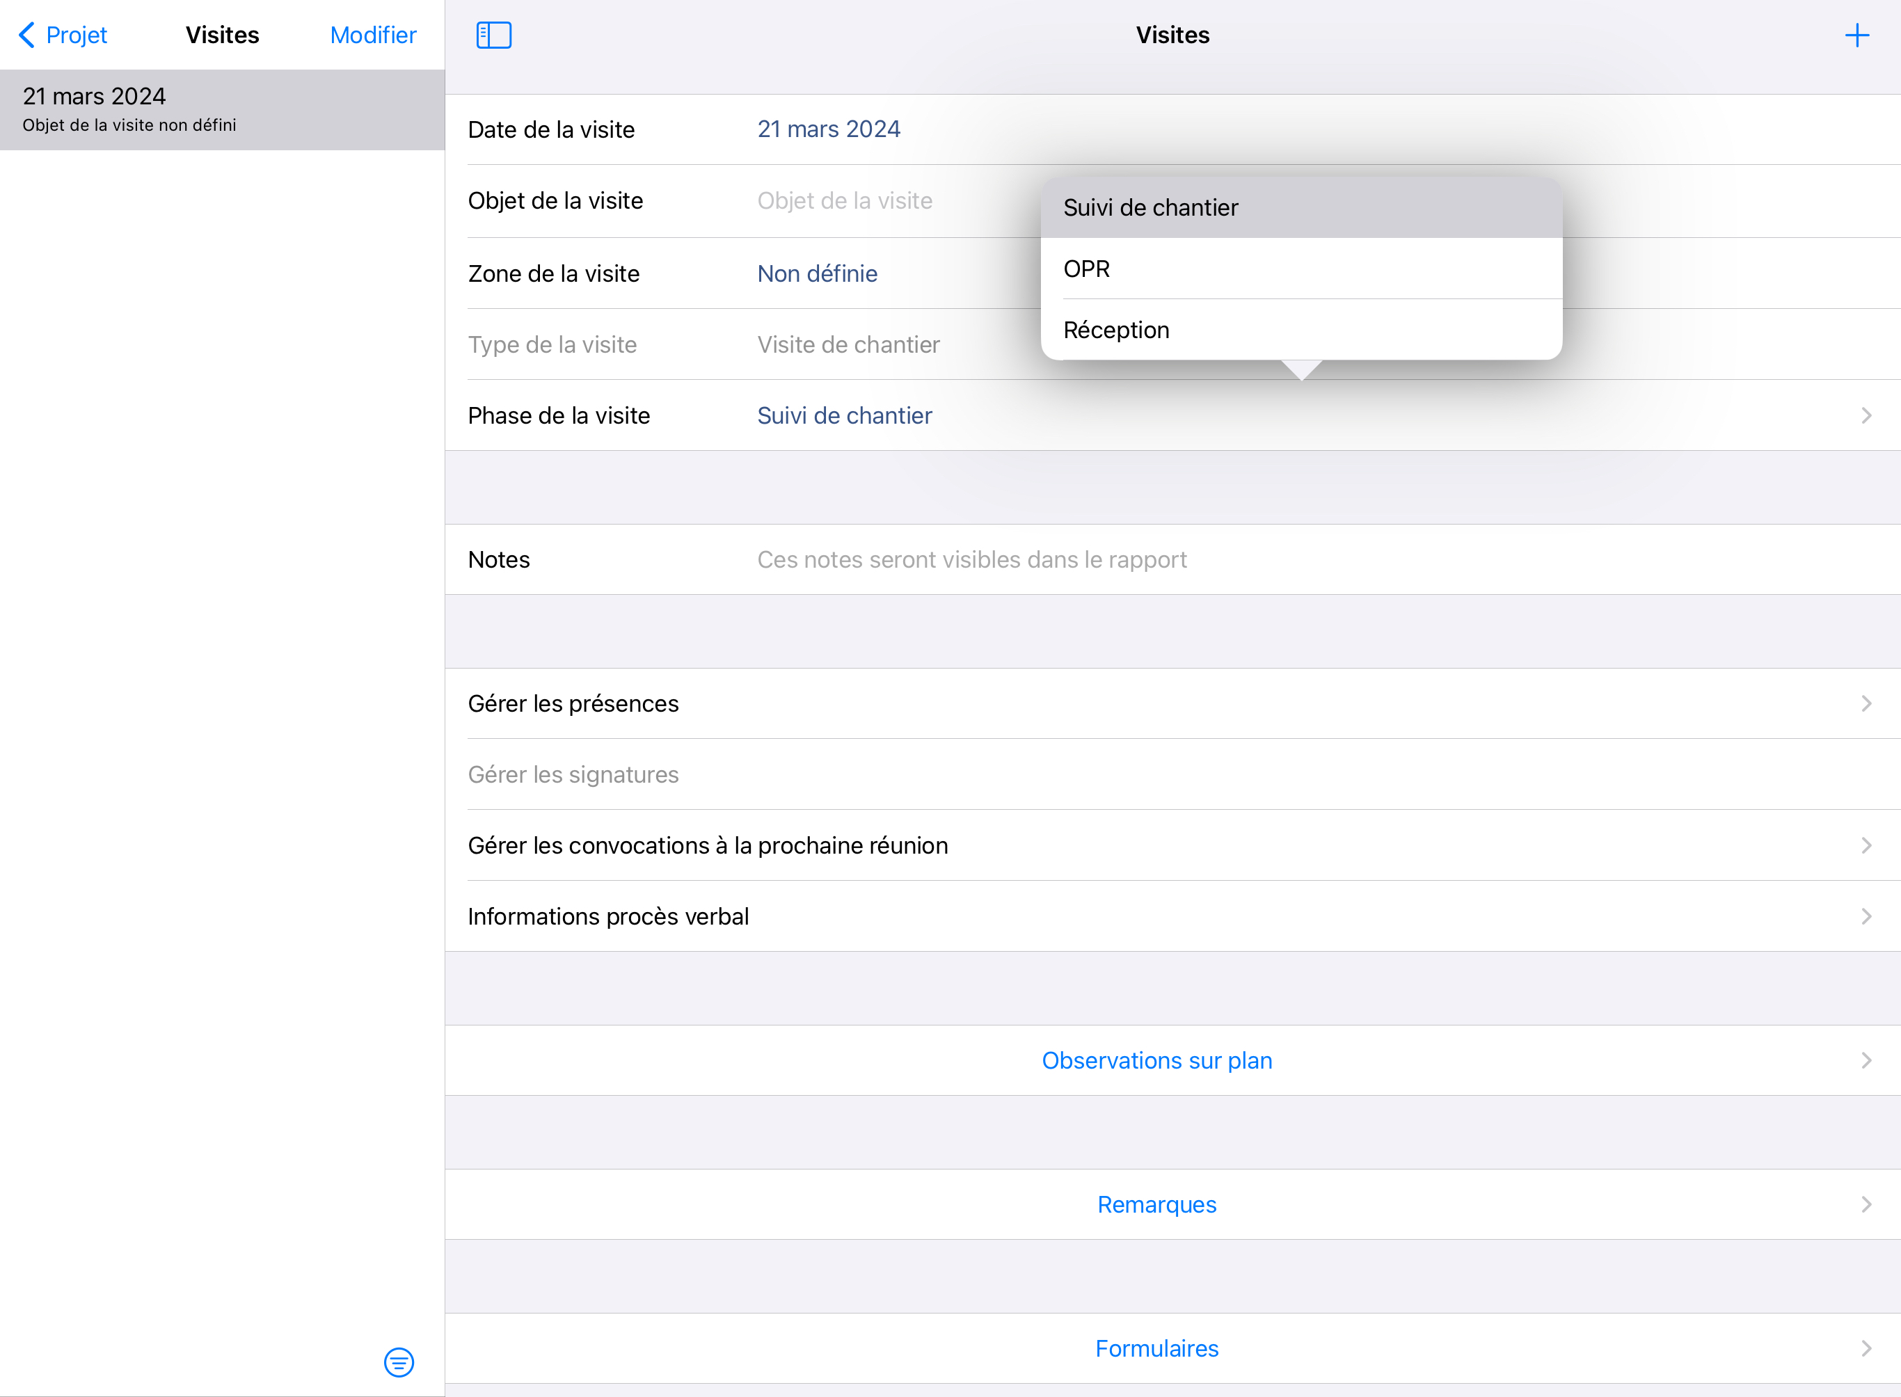Set zone Non définie value
Viewport: 1901px width, 1397px height.
[x=817, y=274]
